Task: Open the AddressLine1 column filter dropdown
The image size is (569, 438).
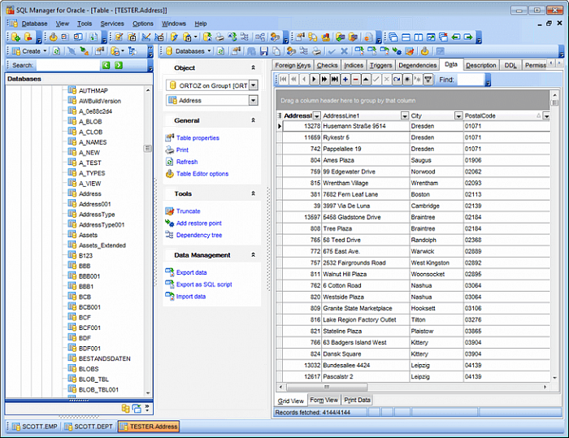Action: [x=405, y=115]
